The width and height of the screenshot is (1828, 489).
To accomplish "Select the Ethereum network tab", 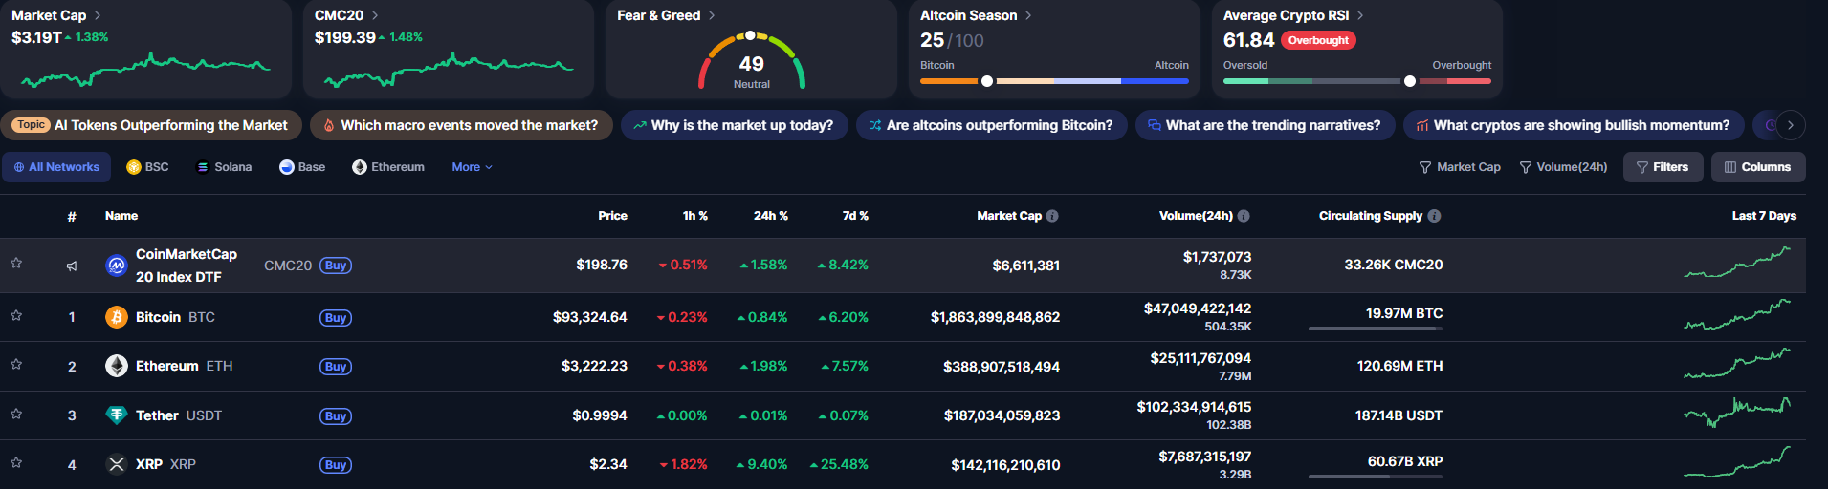I will (x=388, y=167).
